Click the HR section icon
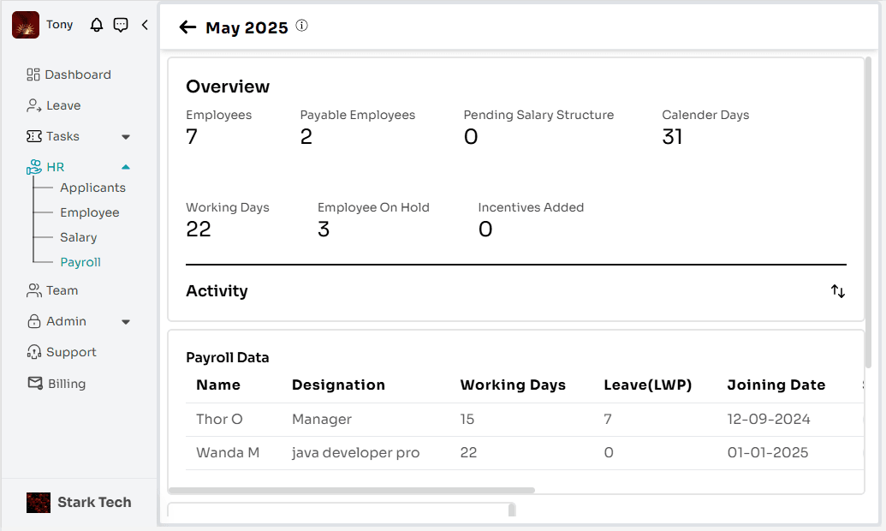Viewport: 886px width, 531px height. 33,166
